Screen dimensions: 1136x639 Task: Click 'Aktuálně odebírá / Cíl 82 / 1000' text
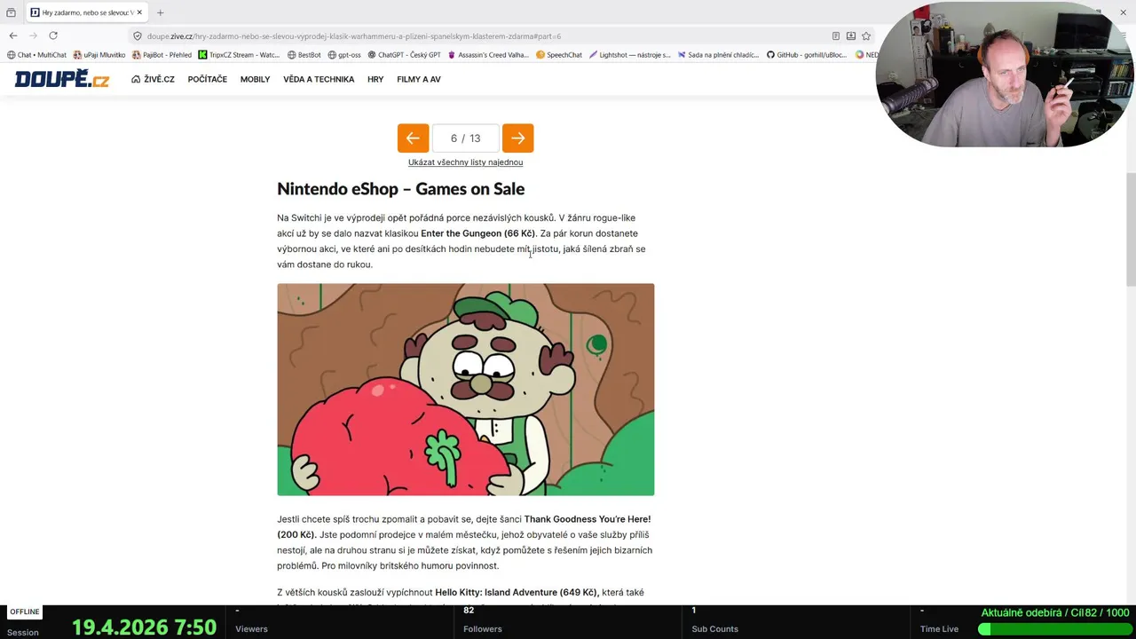coord(1055,613)
